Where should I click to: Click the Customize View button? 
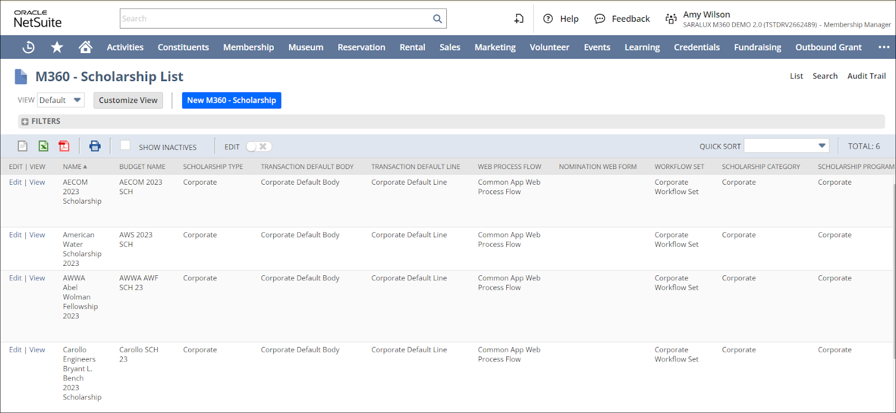pyautogui.click(x=128, y=100)
